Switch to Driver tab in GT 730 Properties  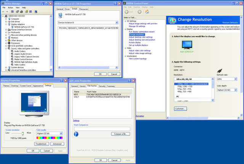pos(67,9)
